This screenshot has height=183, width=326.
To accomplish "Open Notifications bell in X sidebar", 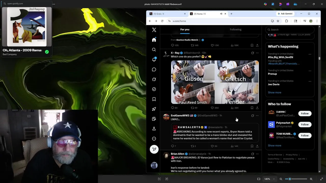I will (154, 59).
